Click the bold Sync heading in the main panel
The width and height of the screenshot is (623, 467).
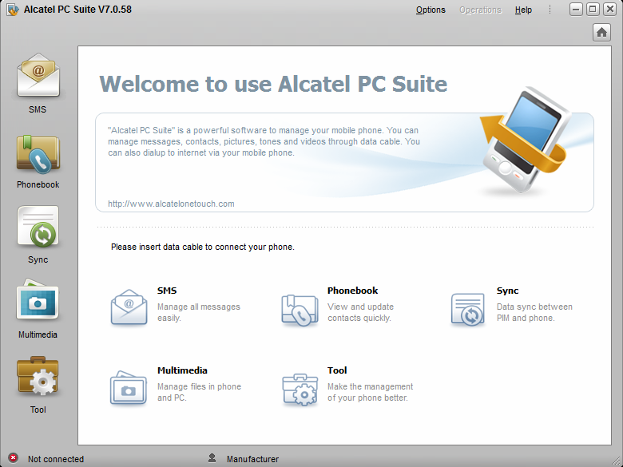(507, 291)
